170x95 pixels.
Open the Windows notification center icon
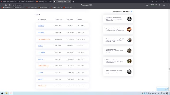(x=167, y=93)
